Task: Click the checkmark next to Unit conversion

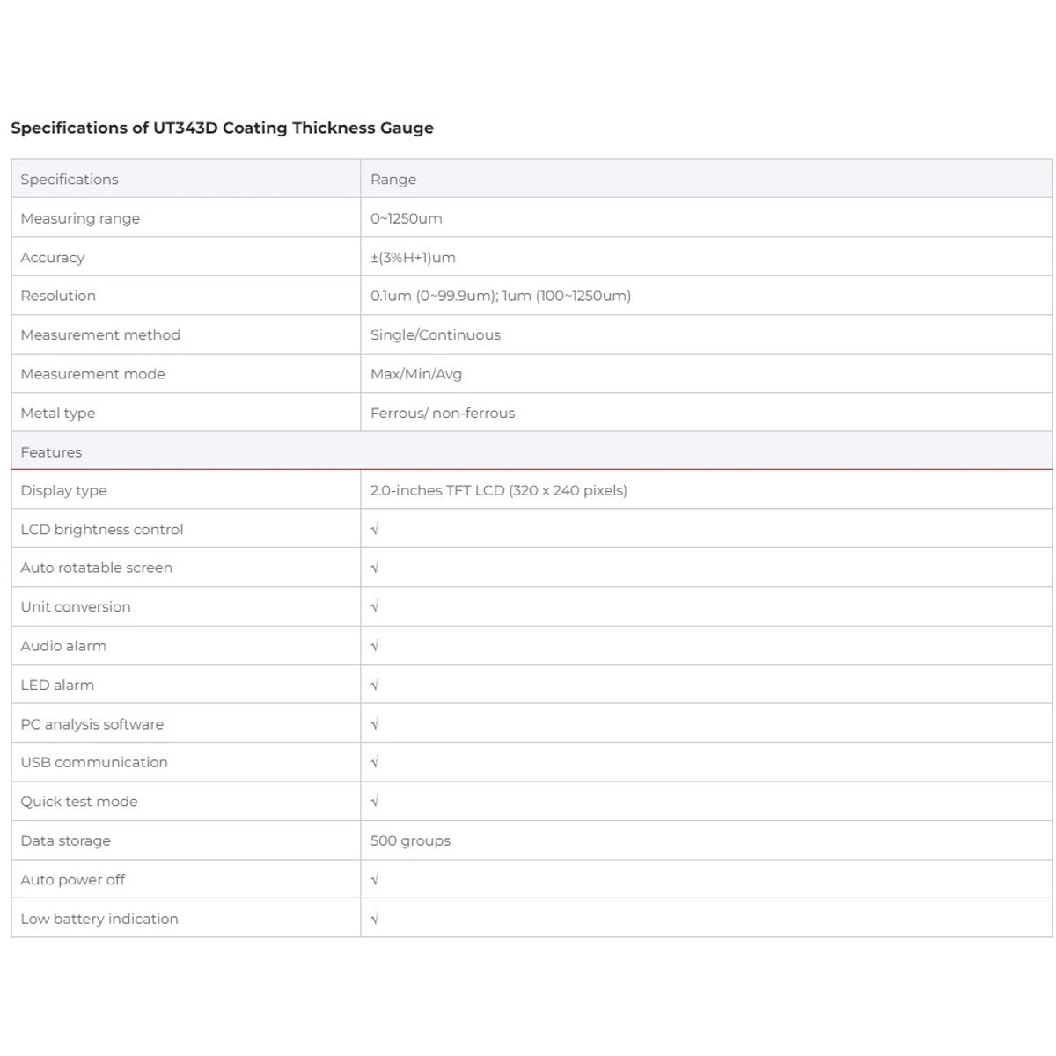Action: click(375, 606)
